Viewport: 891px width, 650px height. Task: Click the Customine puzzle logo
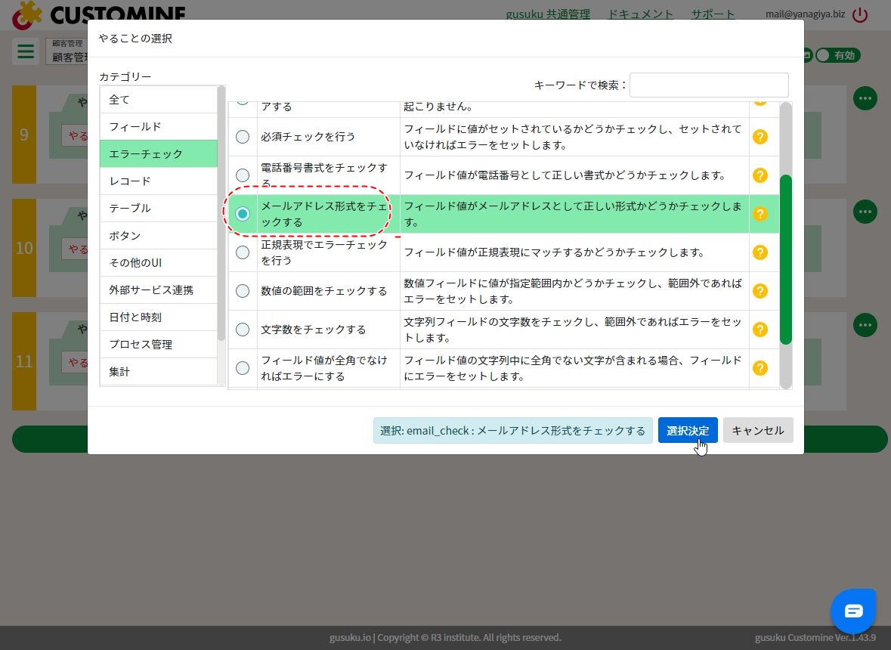tap(26, 15)
